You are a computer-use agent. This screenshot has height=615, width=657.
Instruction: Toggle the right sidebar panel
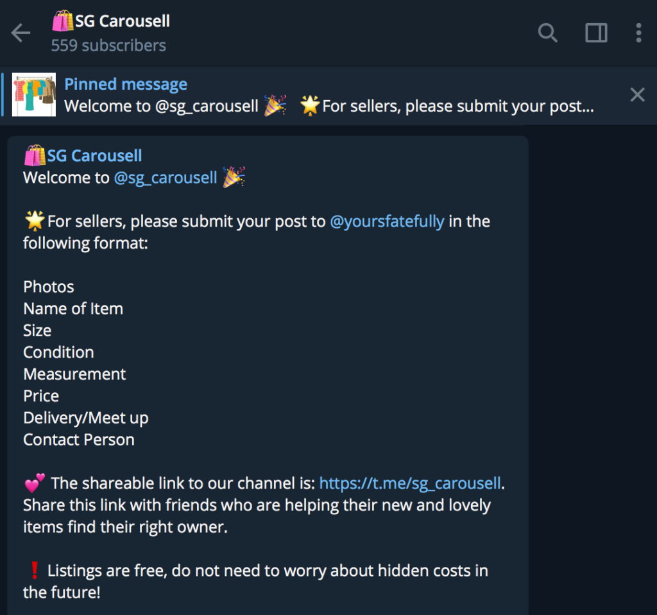(x=596, y=33)
